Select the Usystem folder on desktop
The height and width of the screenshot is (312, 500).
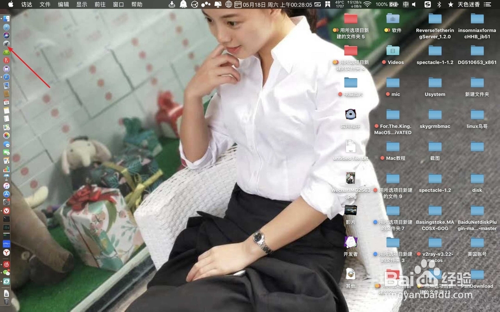[x=435, y=87]
